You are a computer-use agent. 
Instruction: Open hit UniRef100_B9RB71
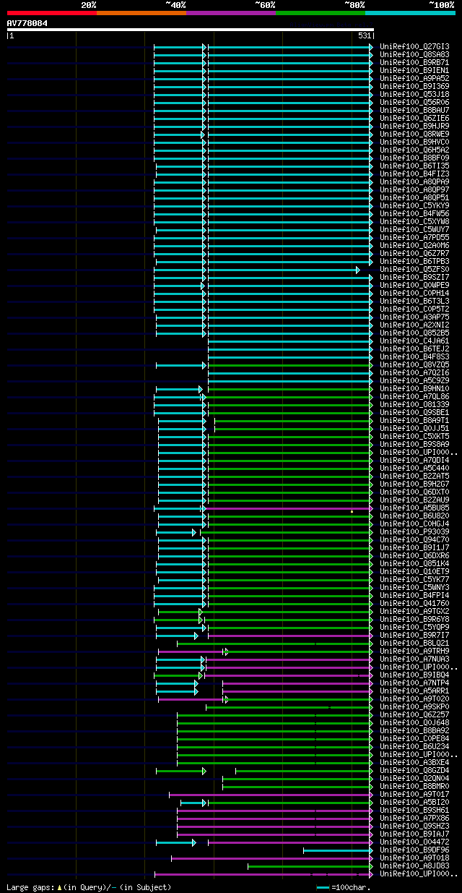point(414,62)
